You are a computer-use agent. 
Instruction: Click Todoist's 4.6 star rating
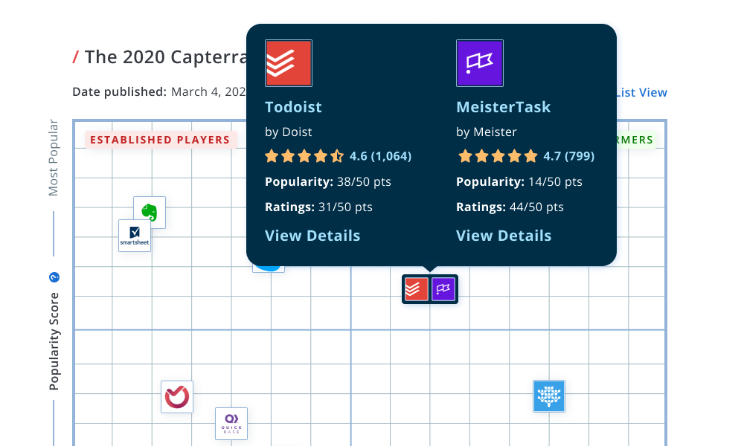pyautogui.click(x=338, y=156)
